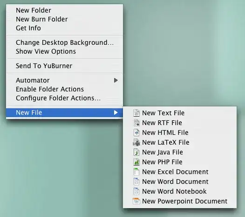The height and width of the screenshot is (217, 245).
Task: Select Enable Folder Actions
Action: point(65,89)
